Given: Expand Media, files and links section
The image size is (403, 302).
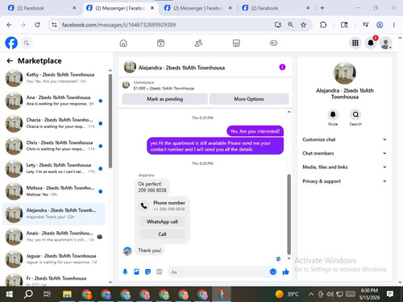Looking at the screenshot, I should 344,167.
